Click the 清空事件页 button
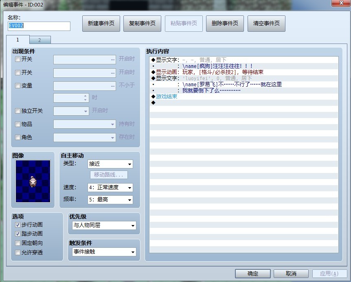351x282 pixels. tap(266, 24)
